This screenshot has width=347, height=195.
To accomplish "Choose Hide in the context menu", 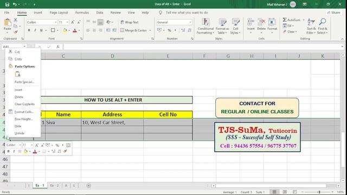I will (18, 126).
